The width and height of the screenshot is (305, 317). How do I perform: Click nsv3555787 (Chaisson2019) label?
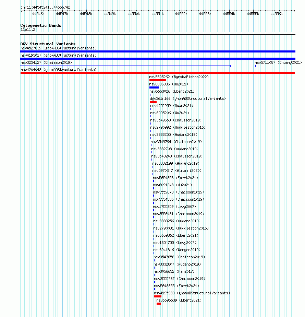pyautogui.click(x=180, y=279)
